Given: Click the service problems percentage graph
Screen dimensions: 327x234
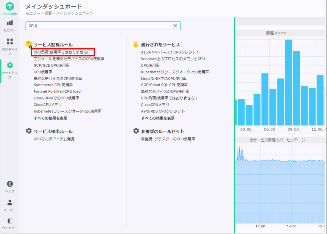Looking at the screenshot, I should [x=280, y=184].
